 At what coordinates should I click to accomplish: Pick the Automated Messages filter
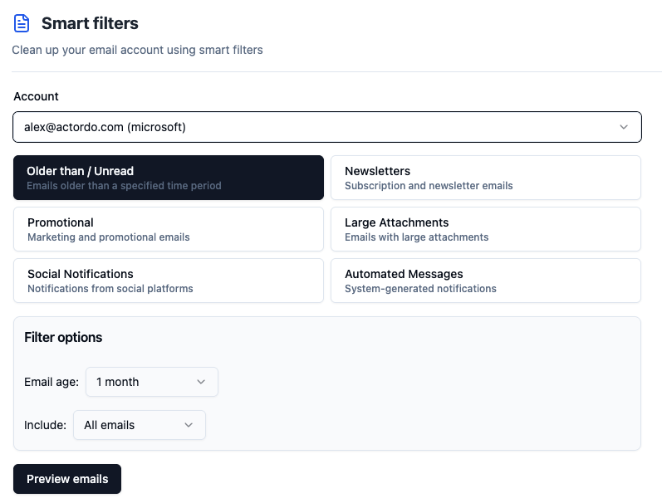(486, 281)
